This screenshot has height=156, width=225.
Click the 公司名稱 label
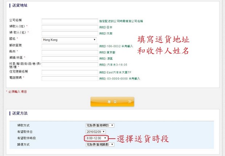16,20
